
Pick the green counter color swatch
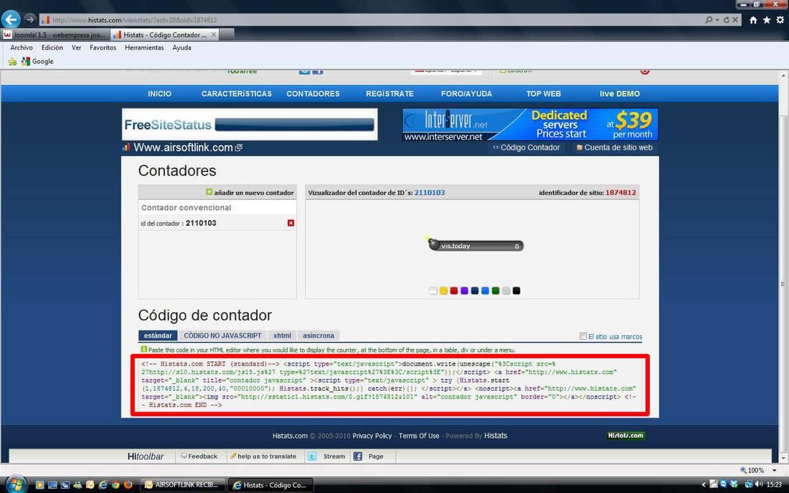point(496,290)
